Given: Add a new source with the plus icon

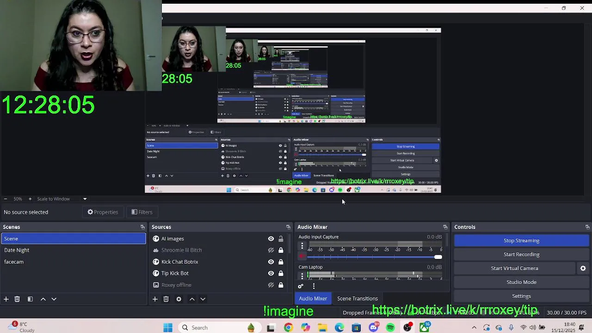Looking at the screenshot, I should pos(155,299).
